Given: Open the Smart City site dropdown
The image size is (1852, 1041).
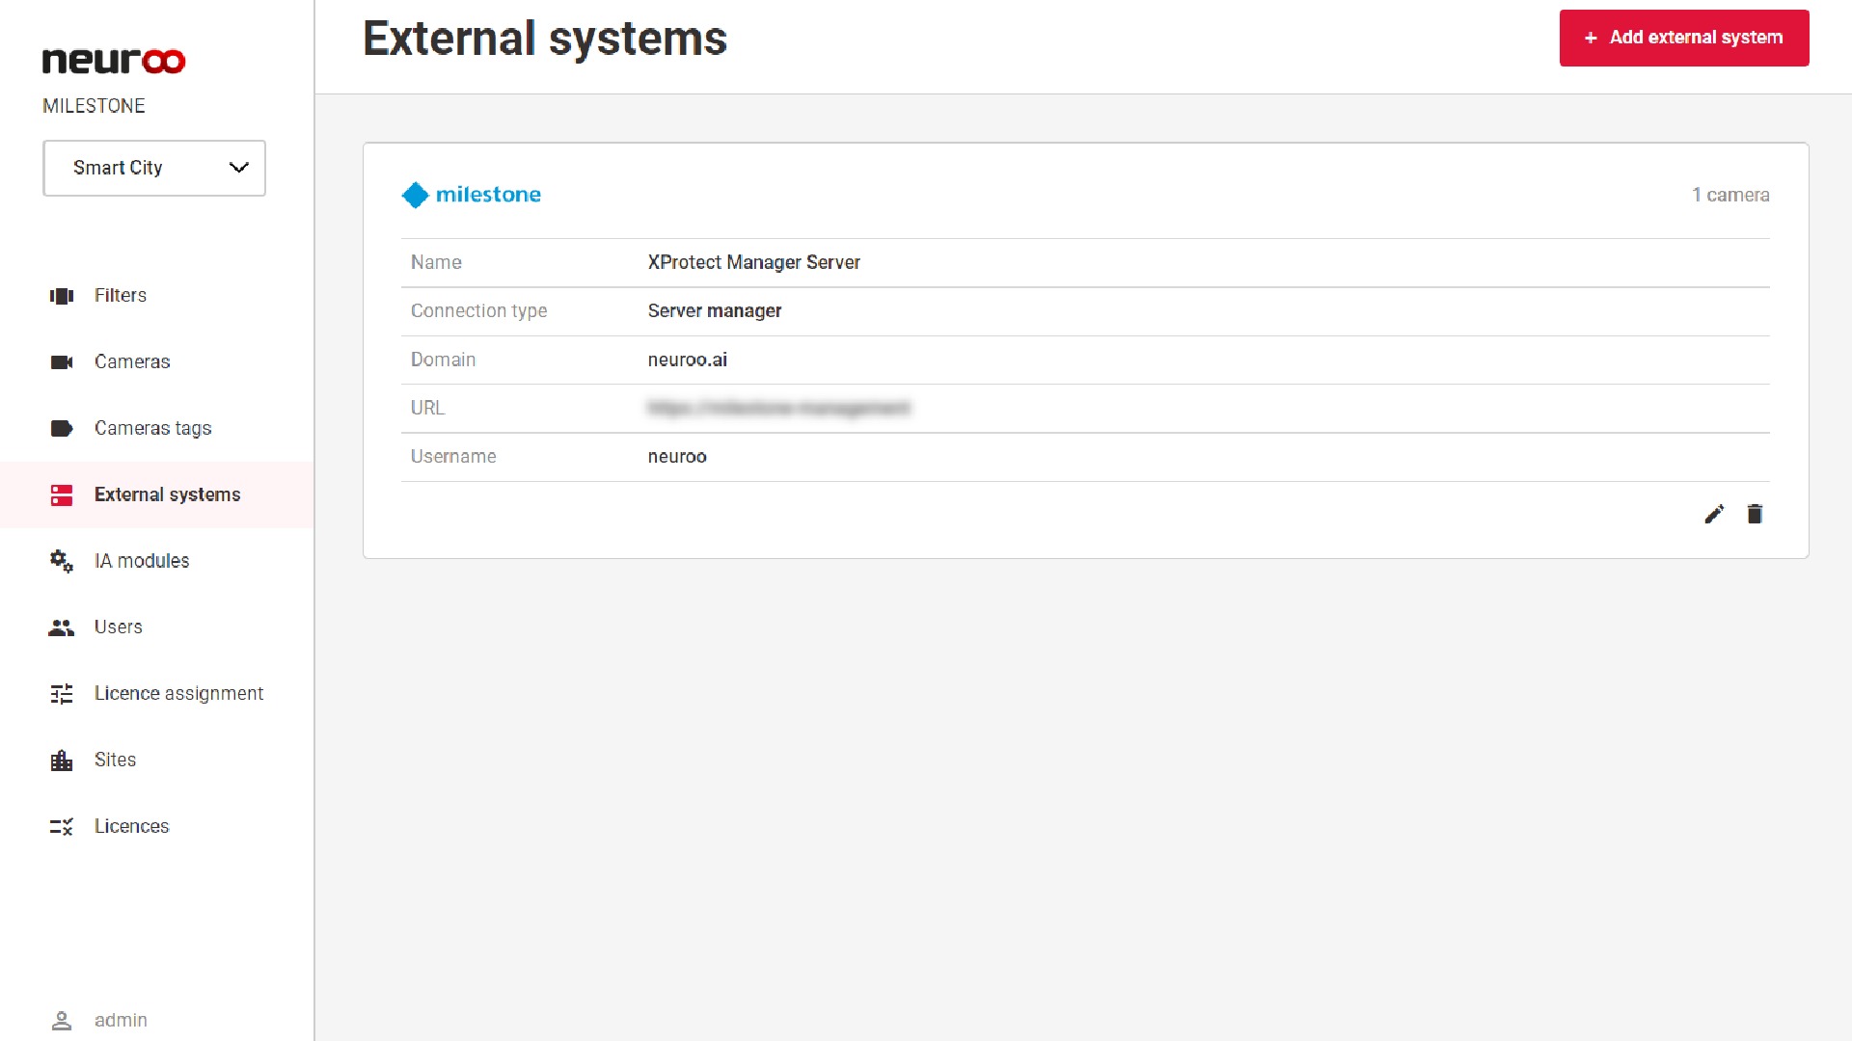Looking at the screenshot, I should tap(154, 168).
